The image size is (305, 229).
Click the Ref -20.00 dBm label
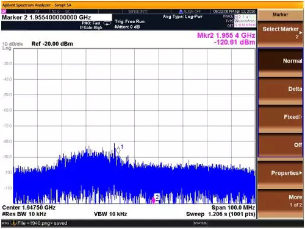[52, 44]
